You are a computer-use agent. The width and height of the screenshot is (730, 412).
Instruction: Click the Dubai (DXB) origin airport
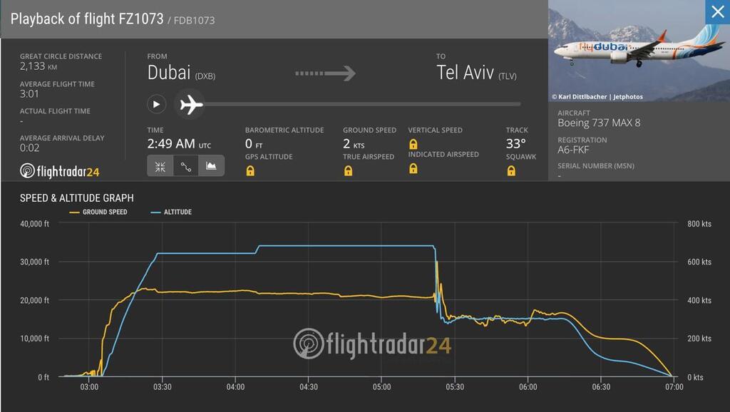point(181,73)
